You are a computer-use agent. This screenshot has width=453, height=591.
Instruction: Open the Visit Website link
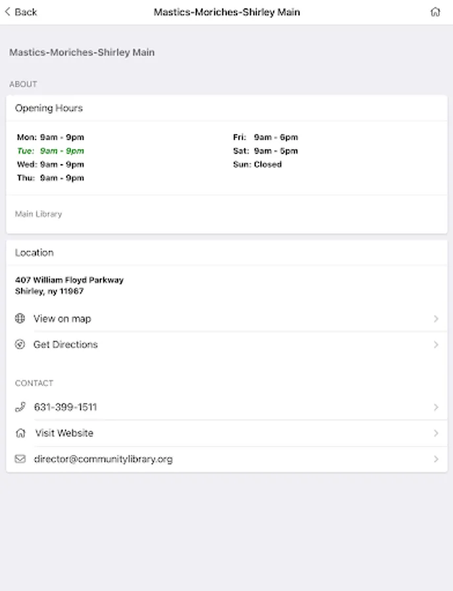pos(64,433)
